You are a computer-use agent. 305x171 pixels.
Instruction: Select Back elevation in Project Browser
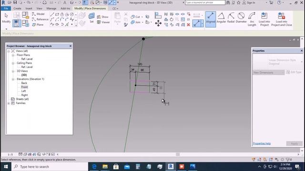pos(24,83)
